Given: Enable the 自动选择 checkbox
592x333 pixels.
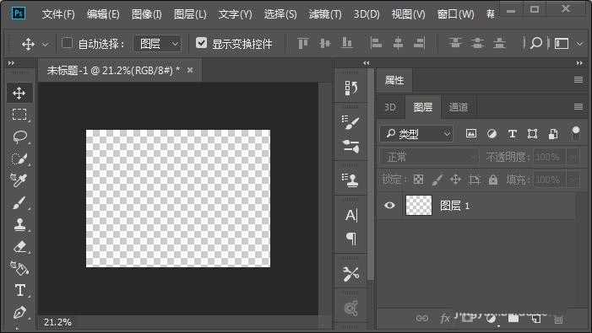Looking at the screenshot, I should pos(67,43).
